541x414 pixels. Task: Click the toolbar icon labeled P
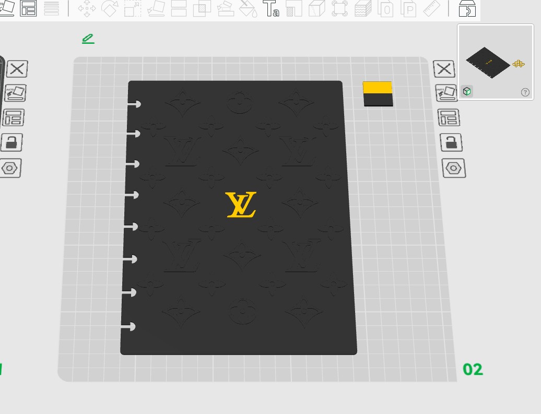click(409, 8)
